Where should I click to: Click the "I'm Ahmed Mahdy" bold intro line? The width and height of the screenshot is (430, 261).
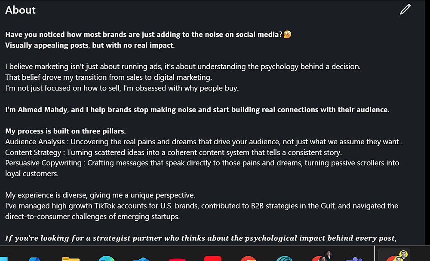point(197,109)
